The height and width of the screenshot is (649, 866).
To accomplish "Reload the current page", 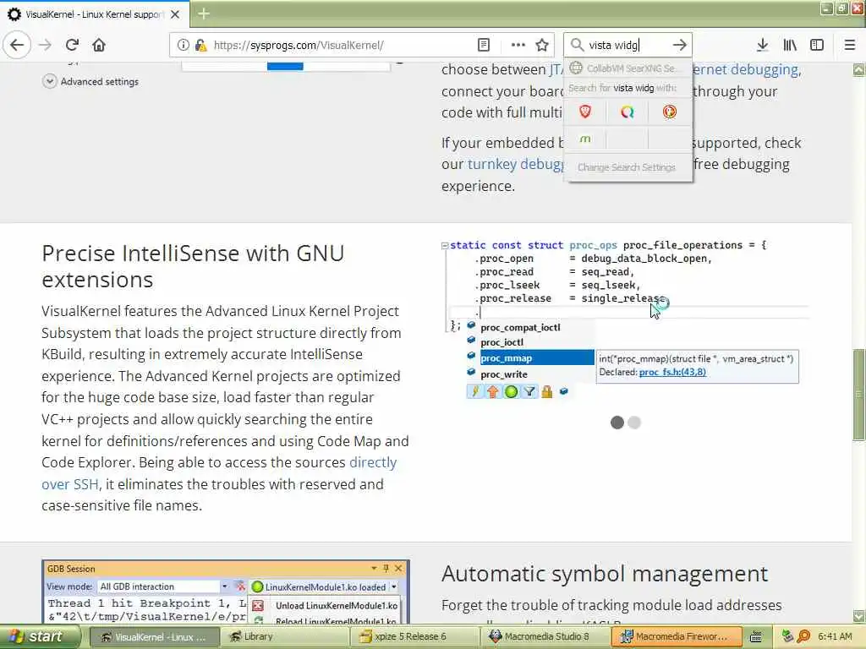I will point(72,45).
